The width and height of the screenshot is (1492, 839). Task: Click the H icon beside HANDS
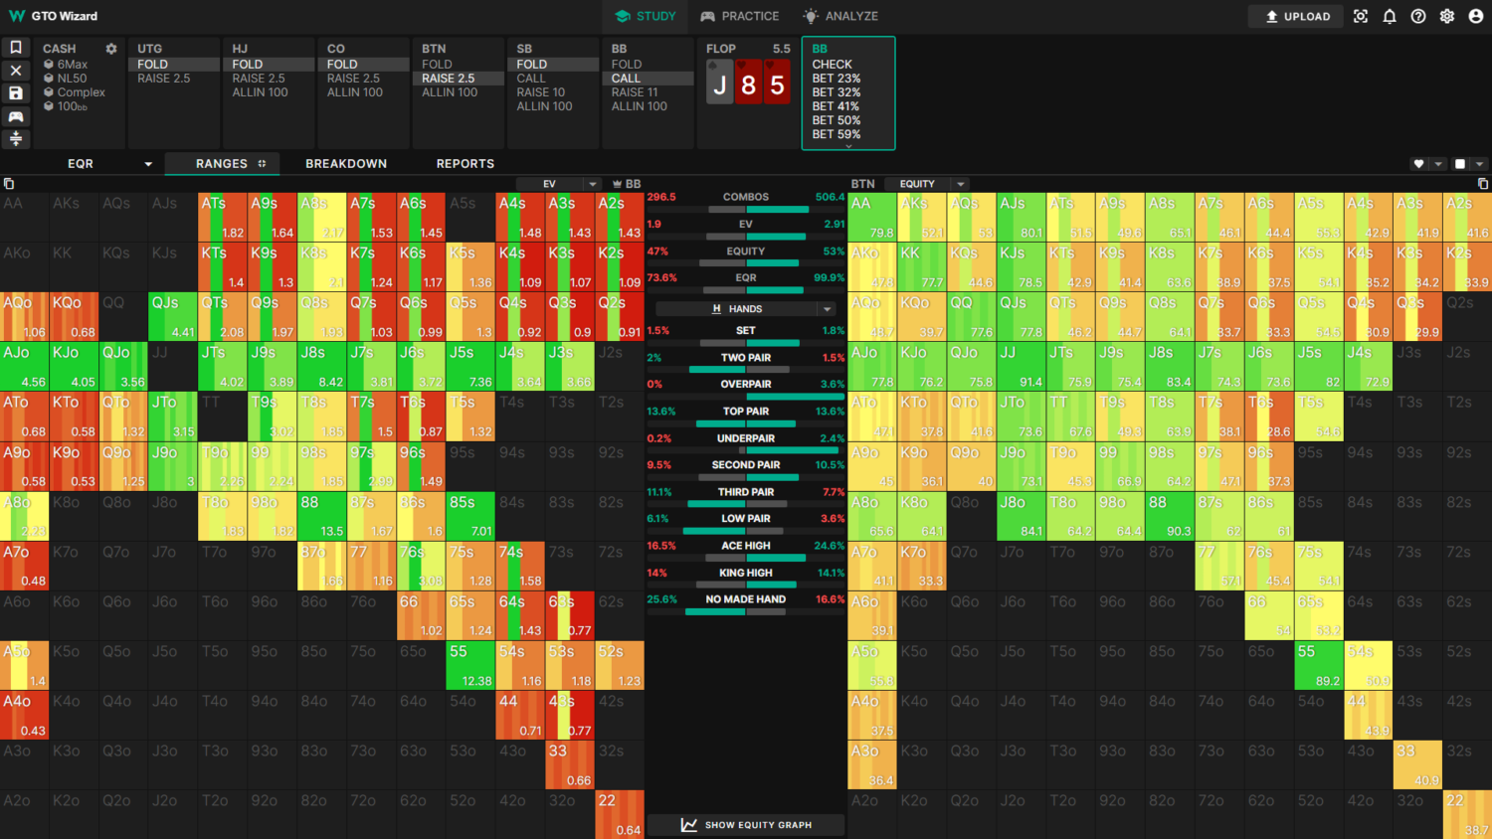point(717,309)
